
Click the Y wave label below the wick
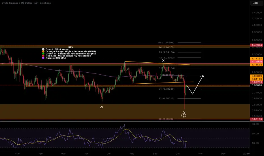[184, 112]
